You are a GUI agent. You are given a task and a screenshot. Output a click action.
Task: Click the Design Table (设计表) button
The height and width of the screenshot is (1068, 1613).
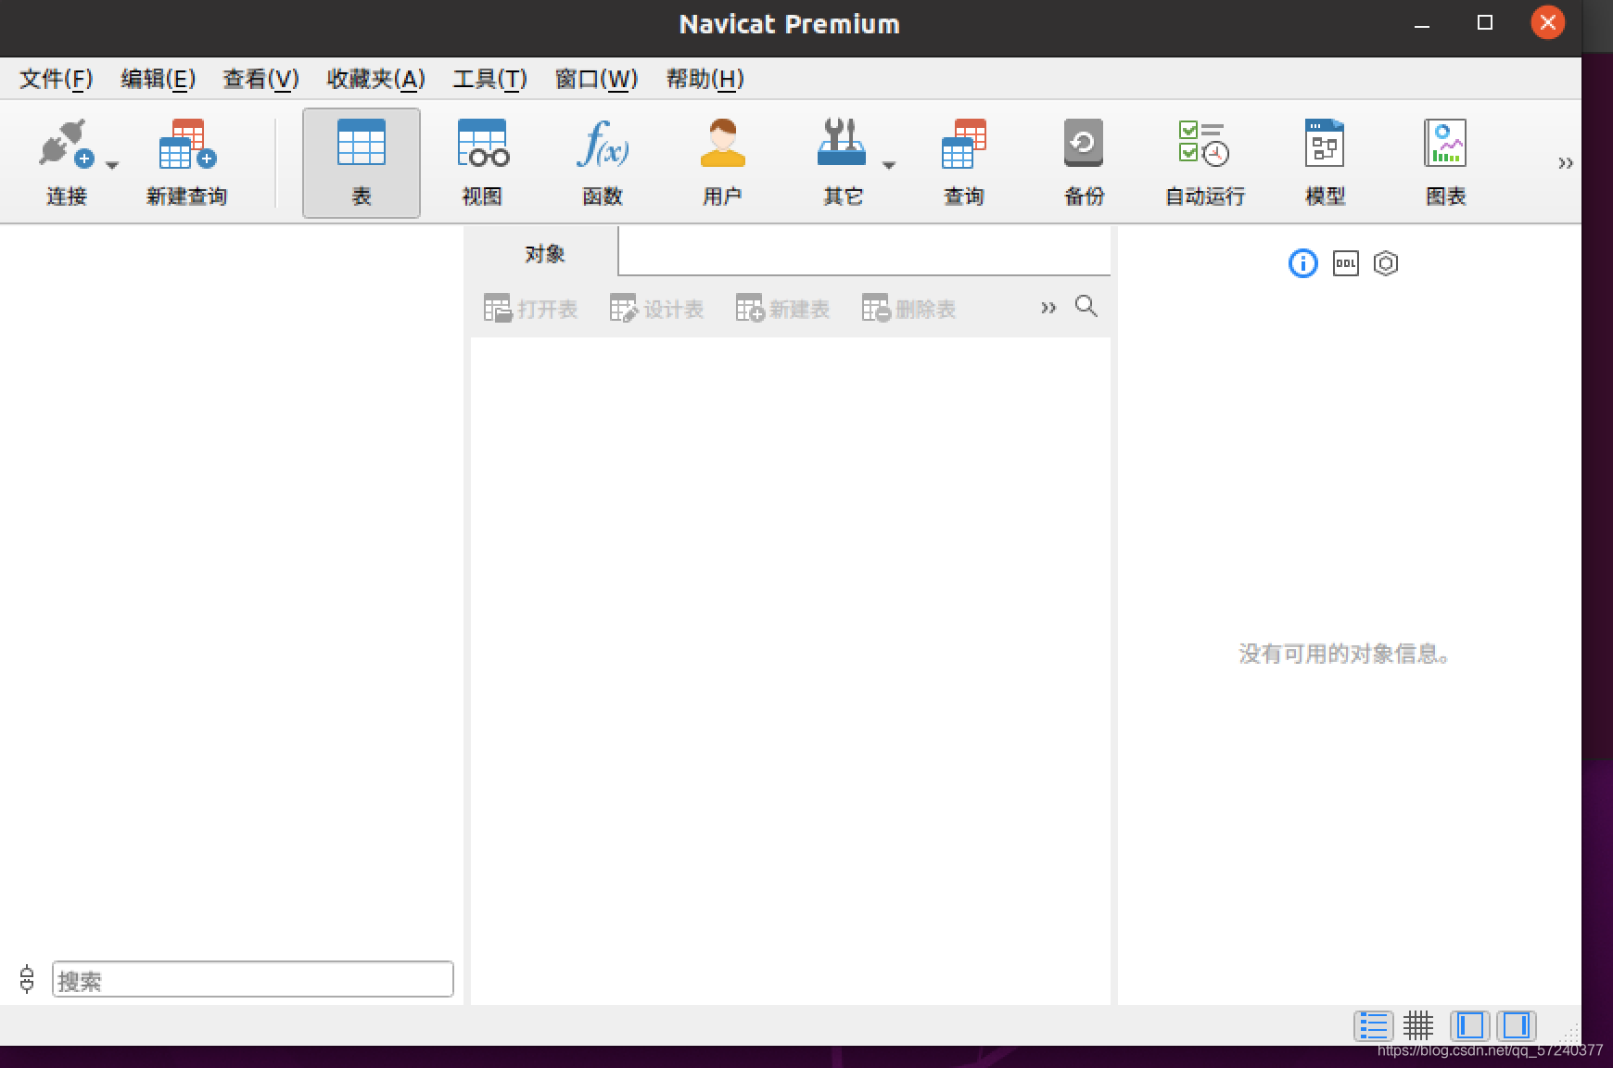click(x=656, y=309)
